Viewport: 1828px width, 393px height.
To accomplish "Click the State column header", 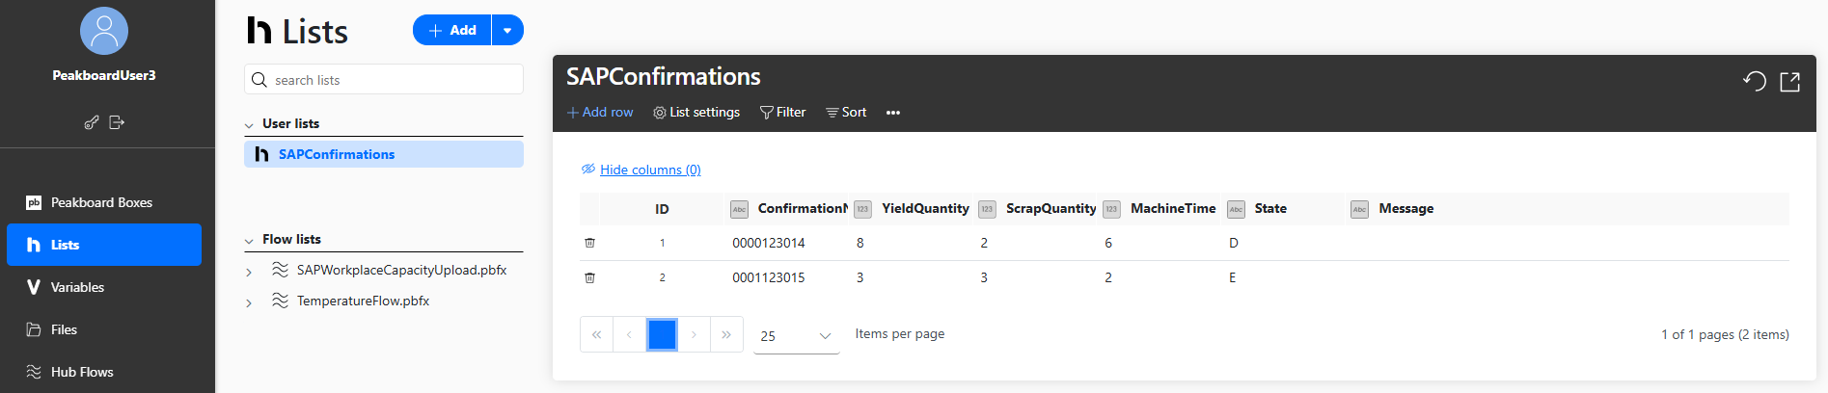I will pyautogui.click(x=1284, y=209).
